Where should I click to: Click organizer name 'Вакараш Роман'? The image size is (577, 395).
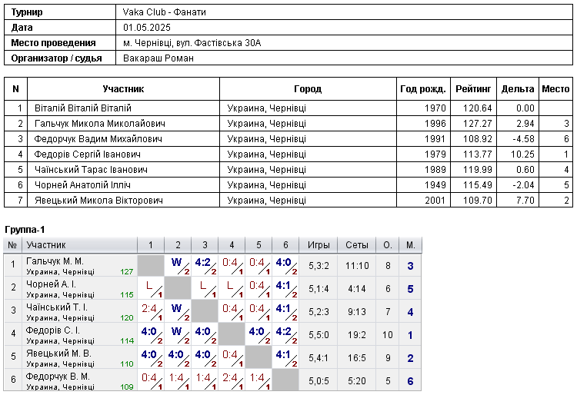158,58
